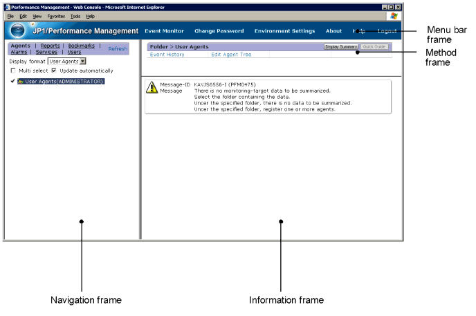476x316 pixels.
Task: Click the checkmark beside User Agents
Action: [13, 82]
